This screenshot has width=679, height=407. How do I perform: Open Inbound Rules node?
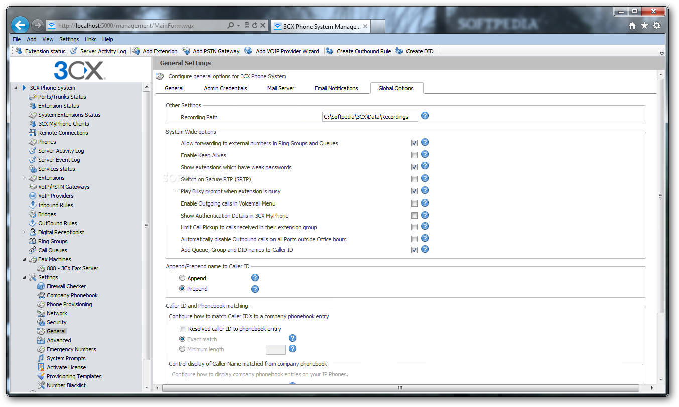pyautogui.click(x=55, y=205)
